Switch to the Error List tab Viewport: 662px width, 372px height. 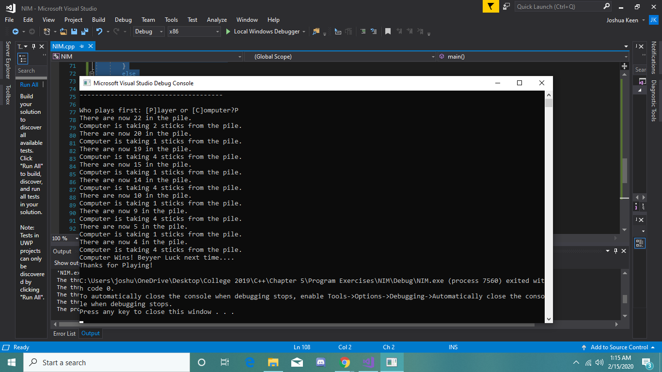(x=64, y=333)
